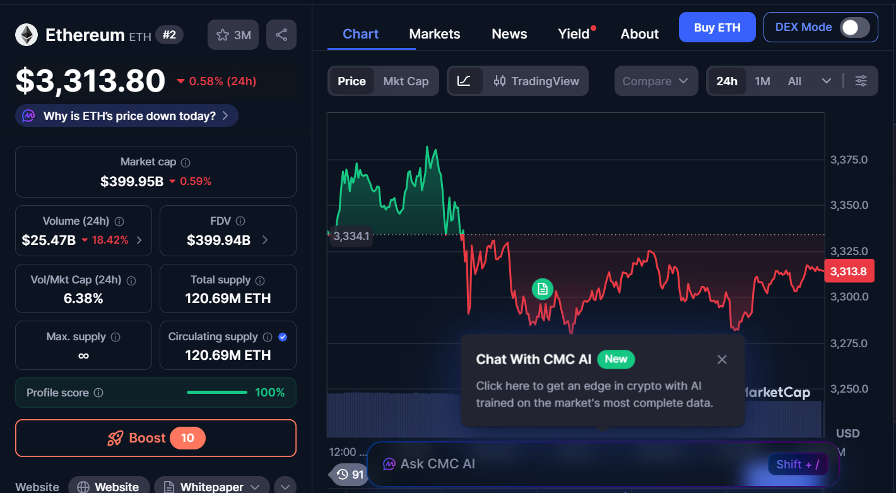Viewport: 896px width, 493px height.
Task: Open the News tab
Action: point(509,34)
